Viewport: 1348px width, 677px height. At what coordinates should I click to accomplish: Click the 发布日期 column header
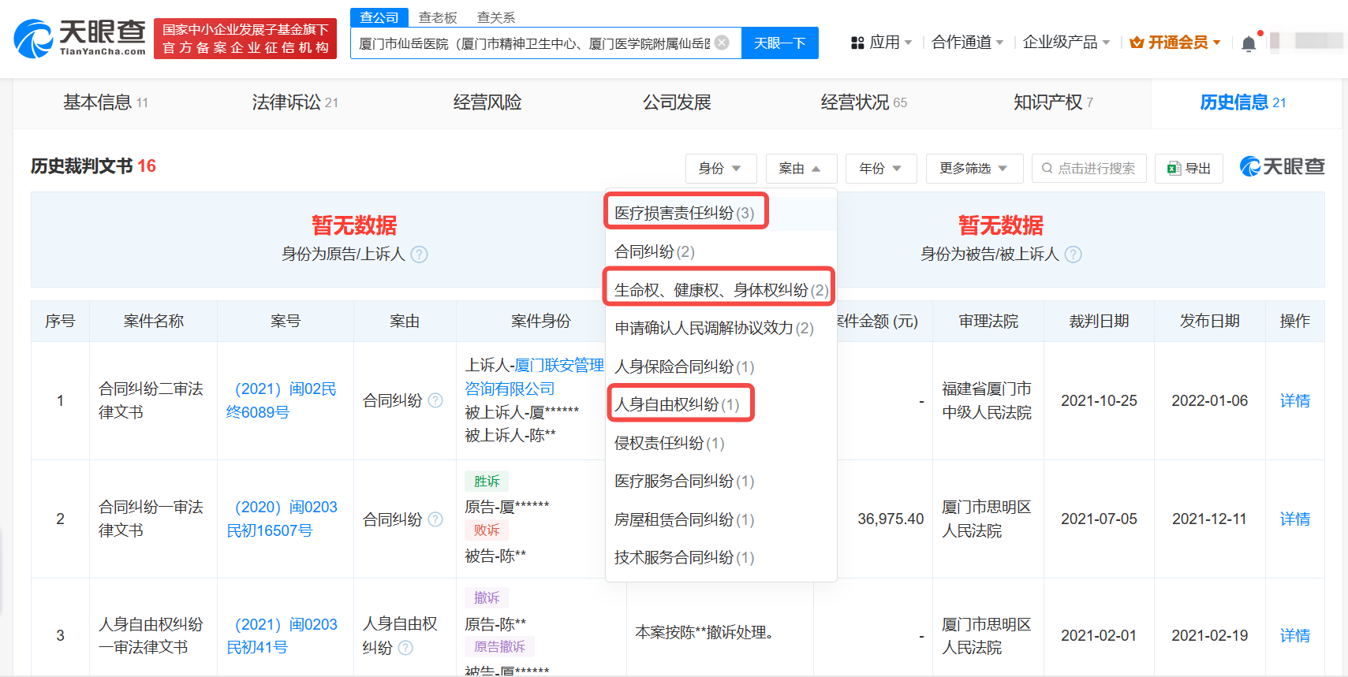[x=1209, y=321]
